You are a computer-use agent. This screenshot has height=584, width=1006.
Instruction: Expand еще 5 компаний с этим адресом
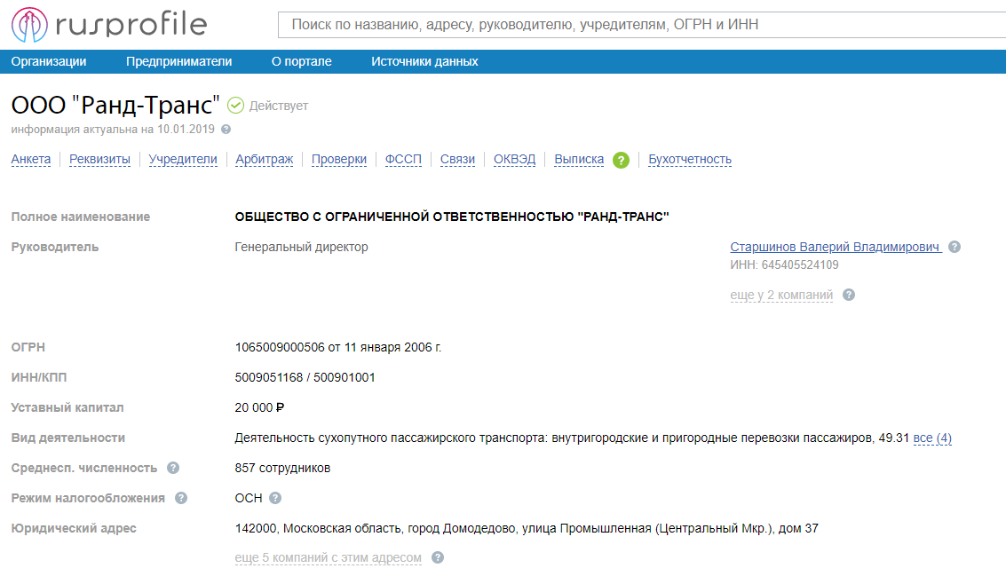coord(328,557)
